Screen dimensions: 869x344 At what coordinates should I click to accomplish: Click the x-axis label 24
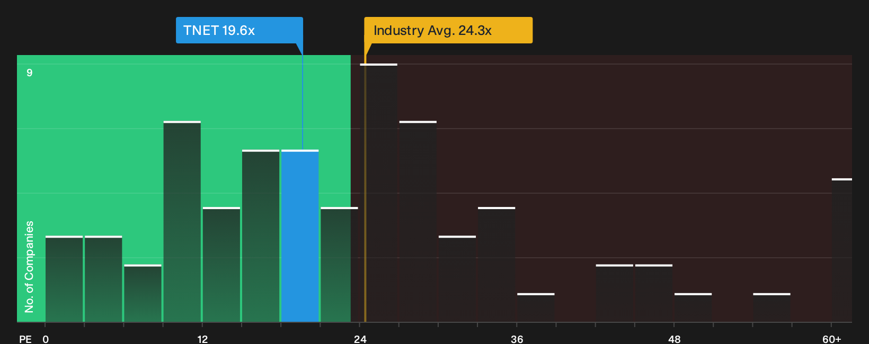coord(360,339)
